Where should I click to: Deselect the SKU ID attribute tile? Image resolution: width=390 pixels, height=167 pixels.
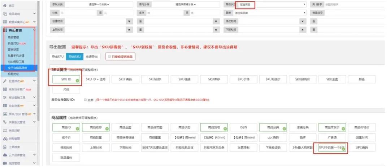[x=66, y=80]
